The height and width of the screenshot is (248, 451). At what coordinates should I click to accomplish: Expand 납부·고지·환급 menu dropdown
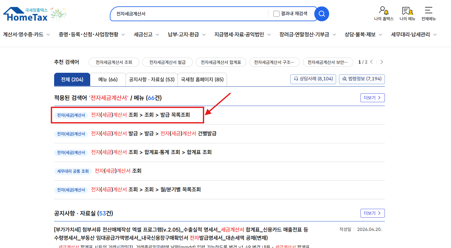187,34
